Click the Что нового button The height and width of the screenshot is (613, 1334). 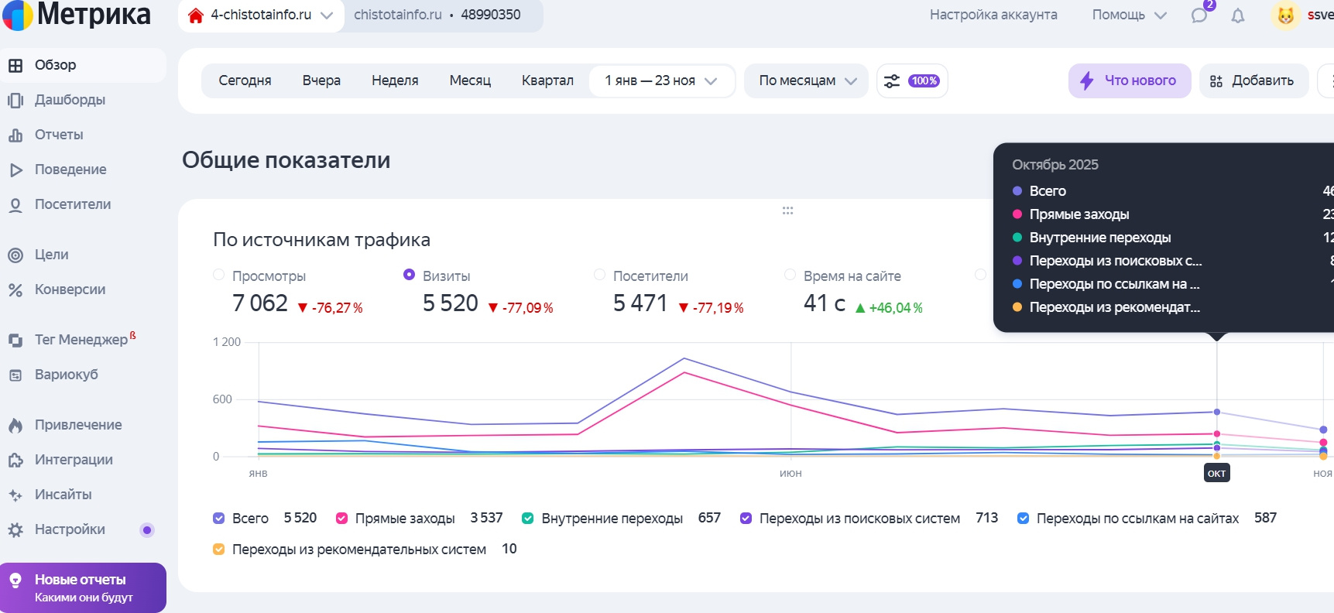point(1130,81)
